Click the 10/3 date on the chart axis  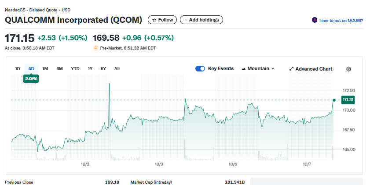coord(159,164)
